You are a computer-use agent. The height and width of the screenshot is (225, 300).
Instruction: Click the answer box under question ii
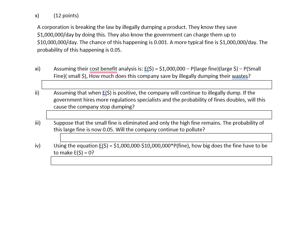(x=159, y=115)
